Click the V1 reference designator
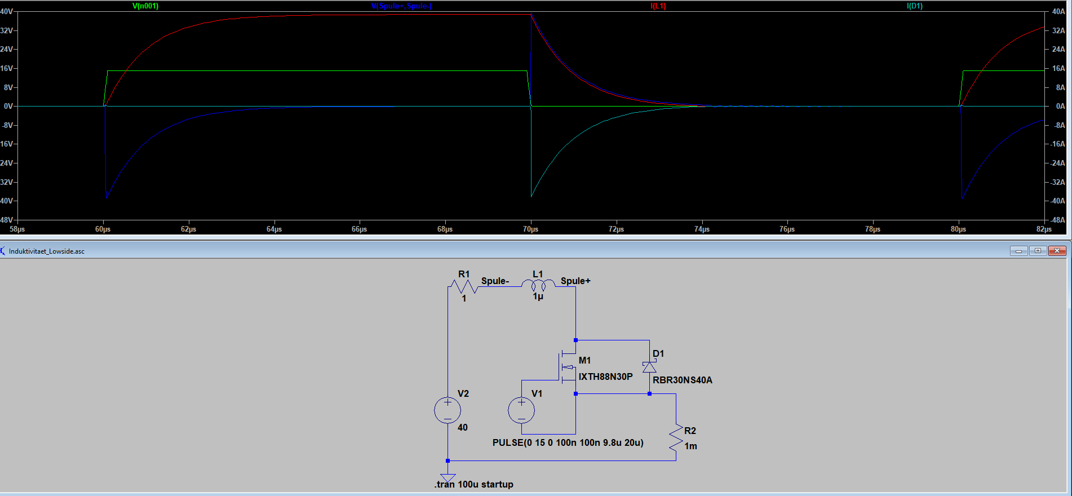Screen dimensions: 1072x496 point(537,393)
